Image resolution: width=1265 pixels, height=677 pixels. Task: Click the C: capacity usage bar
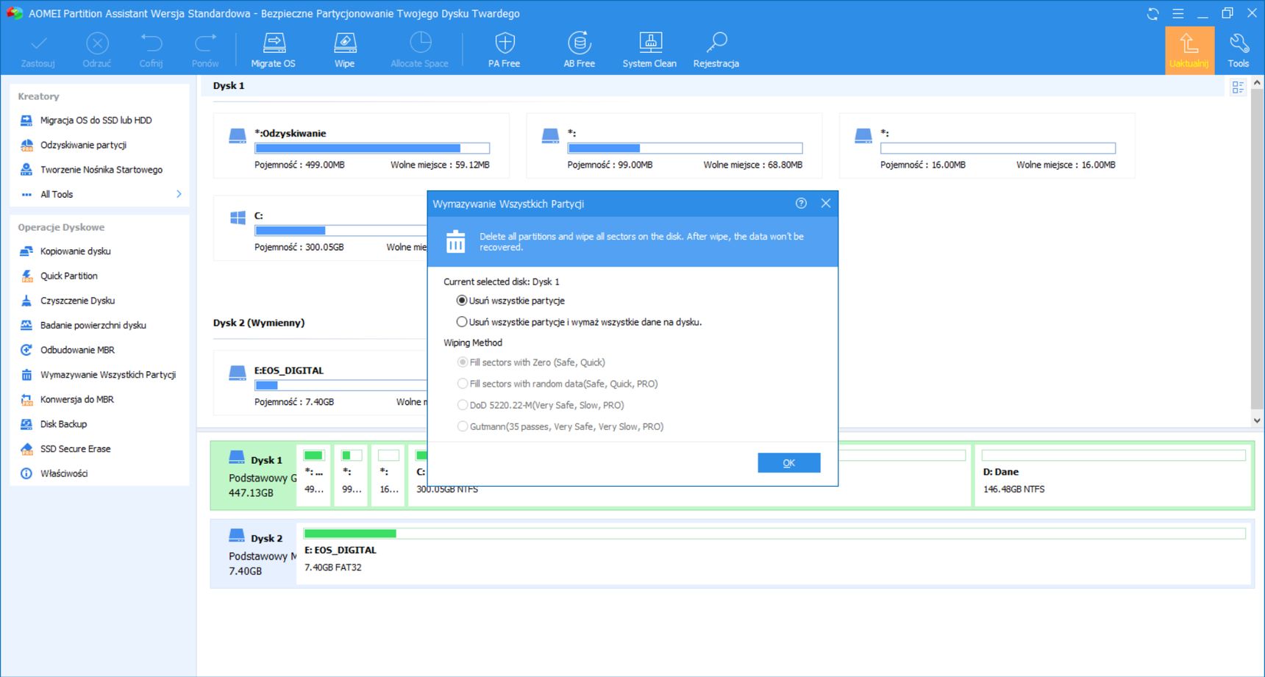pyautogui.click(x=341, y=230)
